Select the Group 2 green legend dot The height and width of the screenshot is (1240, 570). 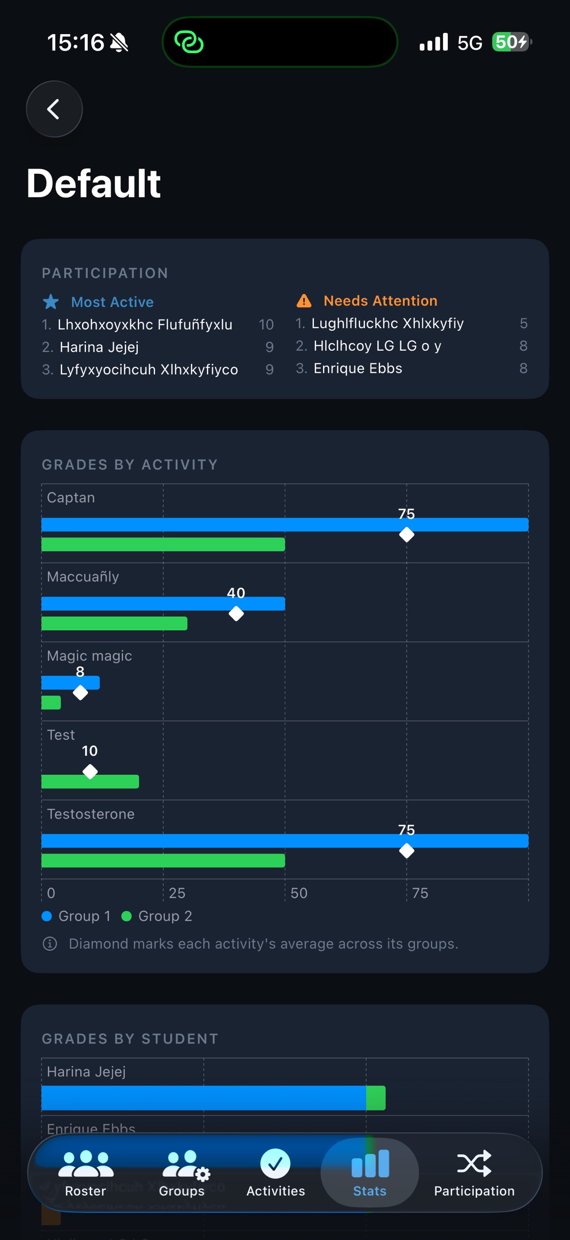point(126,916)
